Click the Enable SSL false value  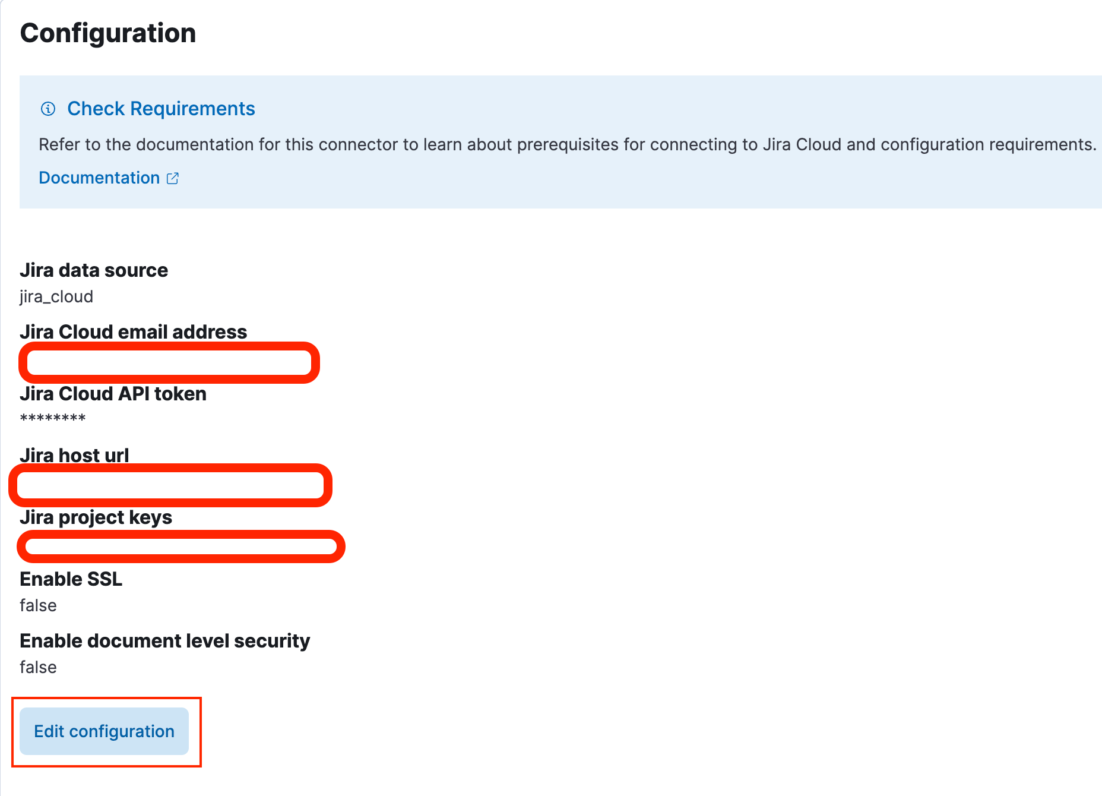[x=38, y=605]
